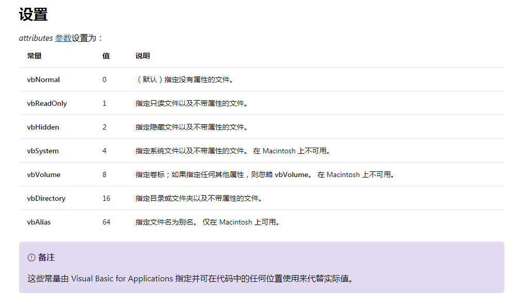Select the vbDirectory constant cell

click(46, 198)
